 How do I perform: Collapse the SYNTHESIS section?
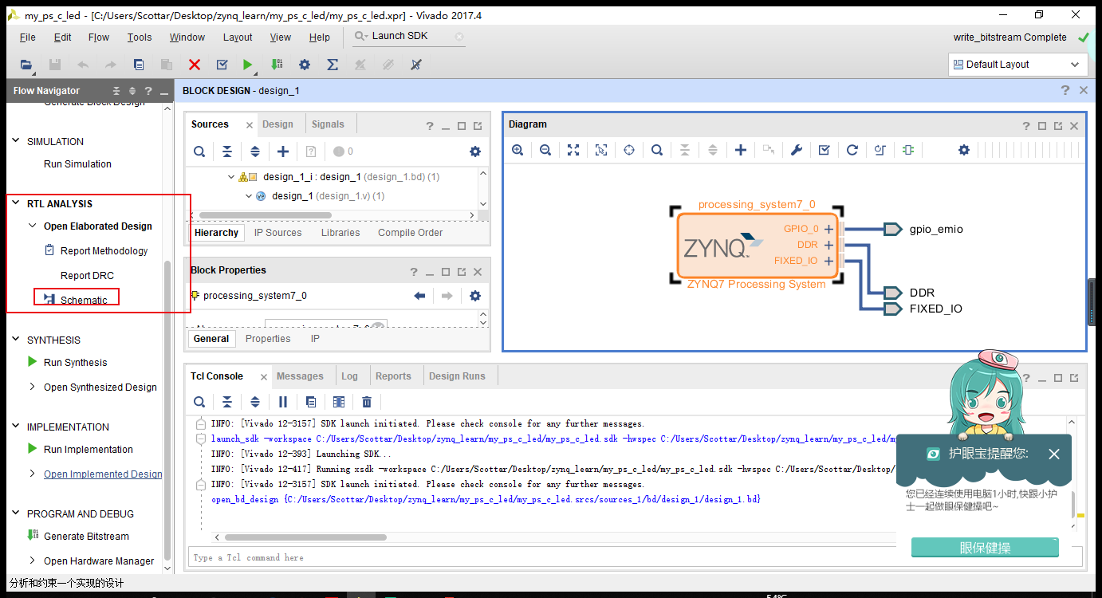click(x=16, y=340)
